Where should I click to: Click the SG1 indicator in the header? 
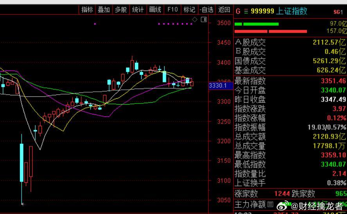338,12
